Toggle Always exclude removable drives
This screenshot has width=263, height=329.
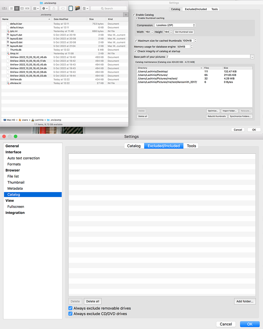[70, 308]
